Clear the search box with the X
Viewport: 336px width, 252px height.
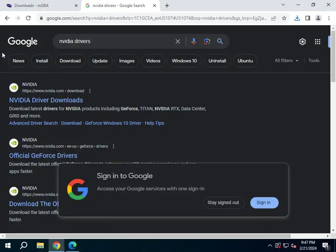178,41
